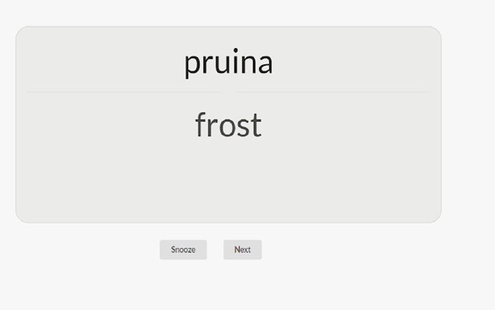Snooze the pruina flashcard
This screenshot has width=495, height=310.
click(183, 249)
